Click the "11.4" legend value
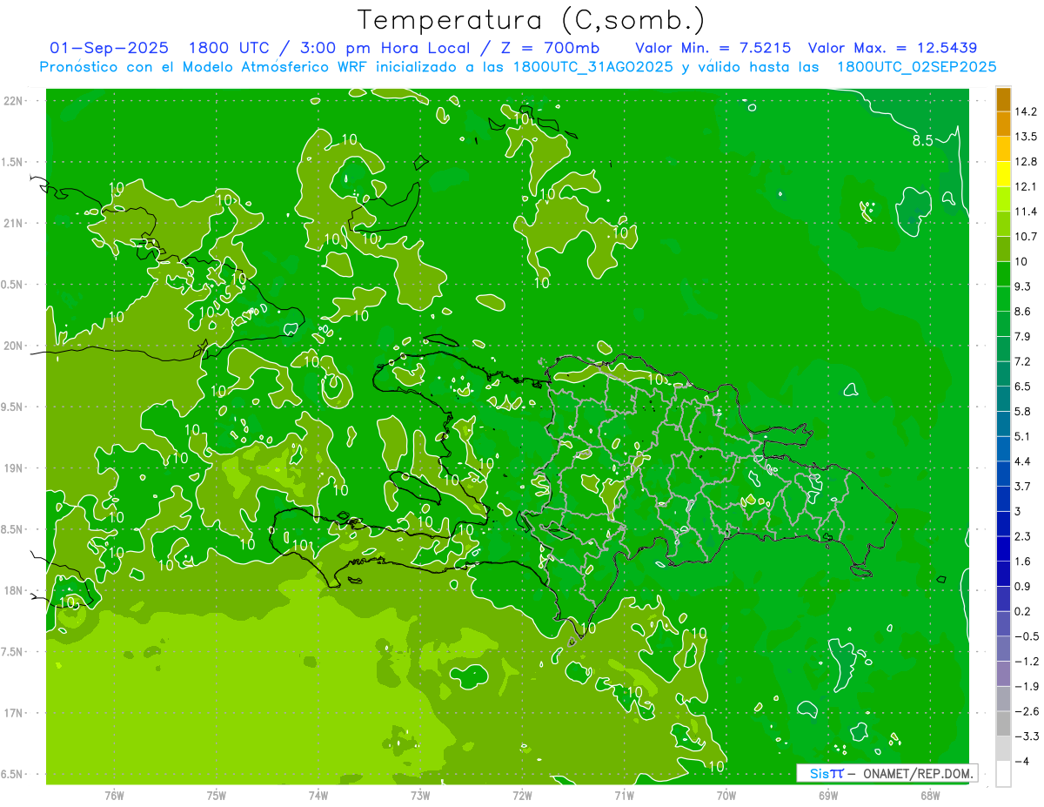 1026,212
